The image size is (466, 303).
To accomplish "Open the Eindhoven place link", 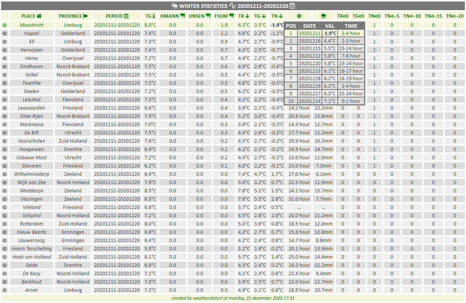I will click(32, 67).
